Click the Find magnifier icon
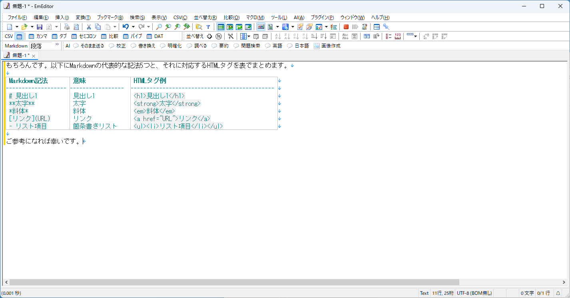The width and height of the screenshot is (570, 298). (159, 27)
